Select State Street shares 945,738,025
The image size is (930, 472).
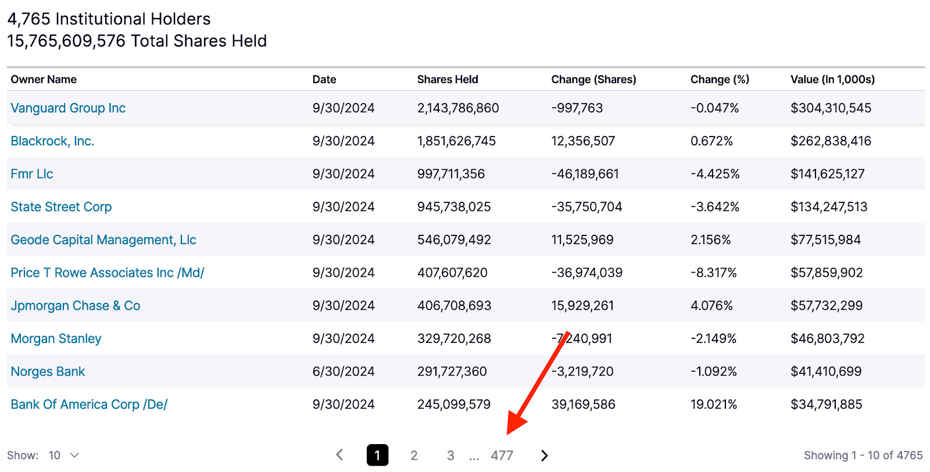pos(454,207)
